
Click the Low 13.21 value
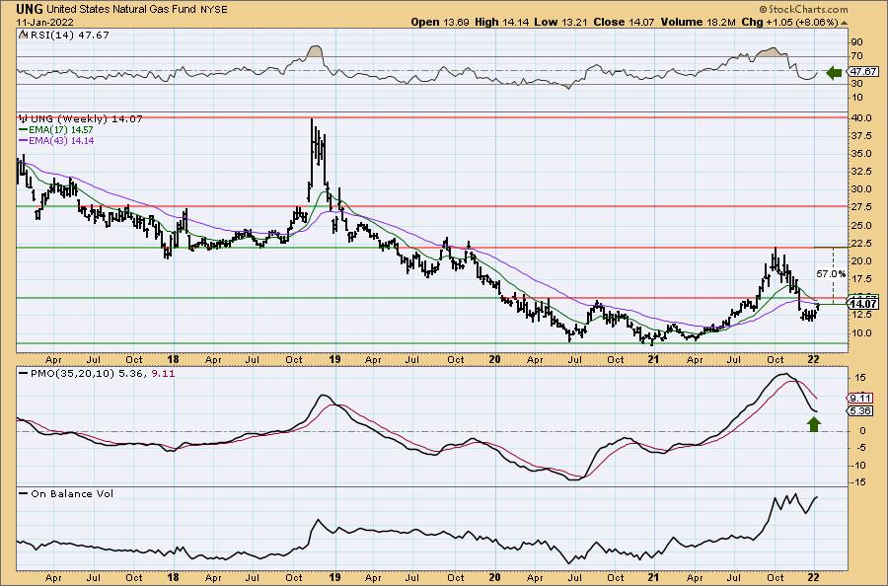point(561,22)
